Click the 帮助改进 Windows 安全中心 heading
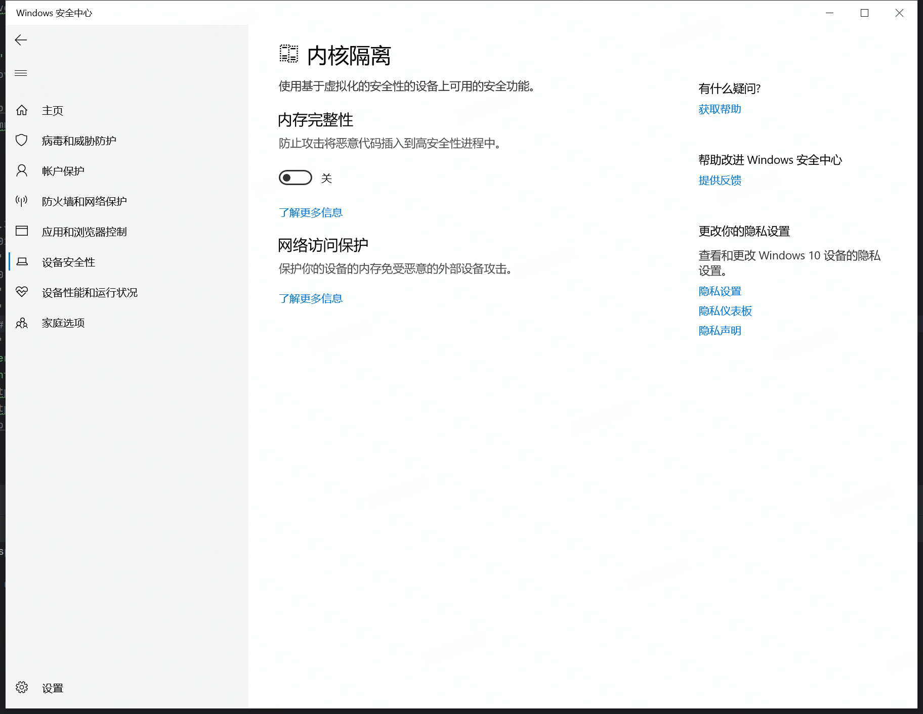Screen dimensions: 923x714 click(x=770, y=160)
